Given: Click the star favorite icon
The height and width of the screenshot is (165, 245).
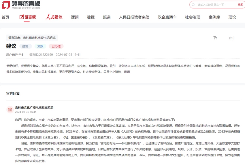Looking at the screenshot, I should click(230, 38).
